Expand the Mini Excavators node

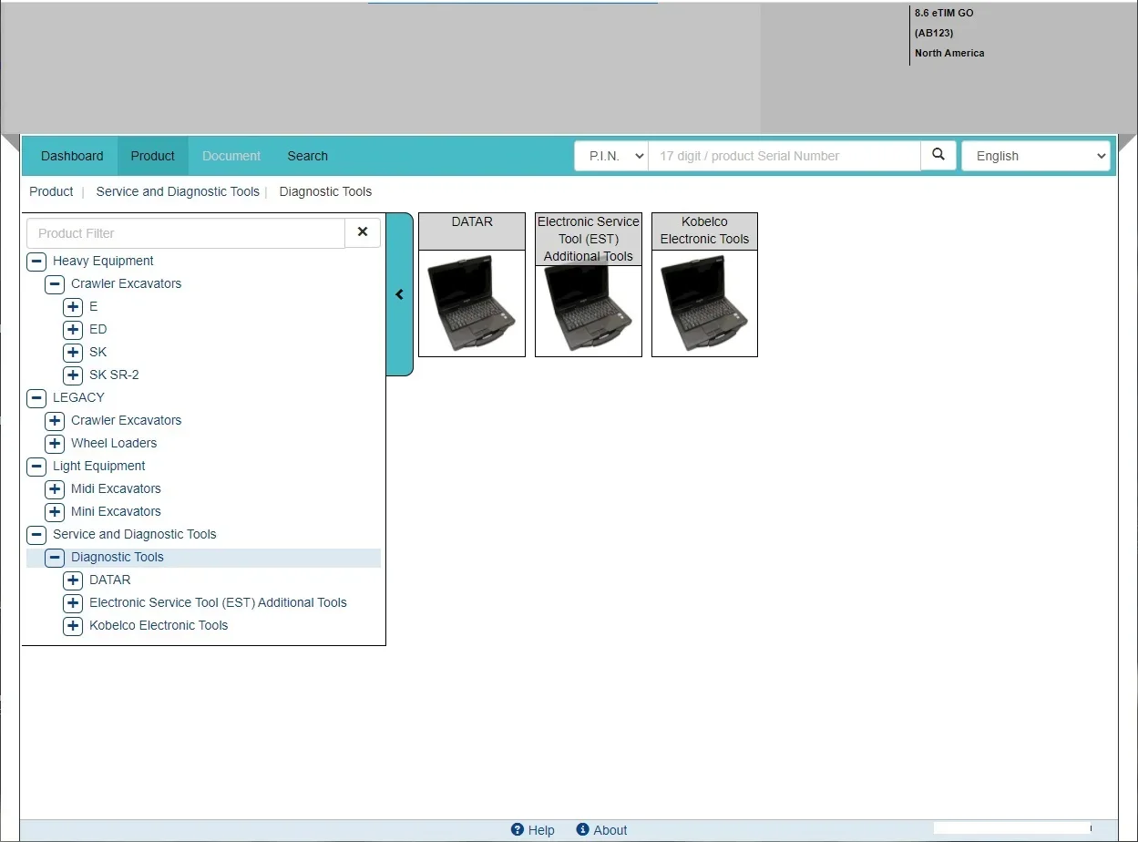coord(55,511)
